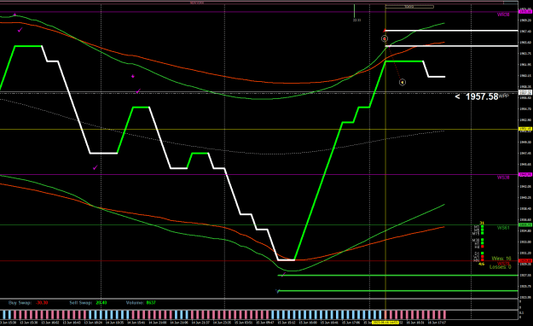Screen dimensions: 533x326
Task: Select the upper white horizontal line
Action: 451,31
